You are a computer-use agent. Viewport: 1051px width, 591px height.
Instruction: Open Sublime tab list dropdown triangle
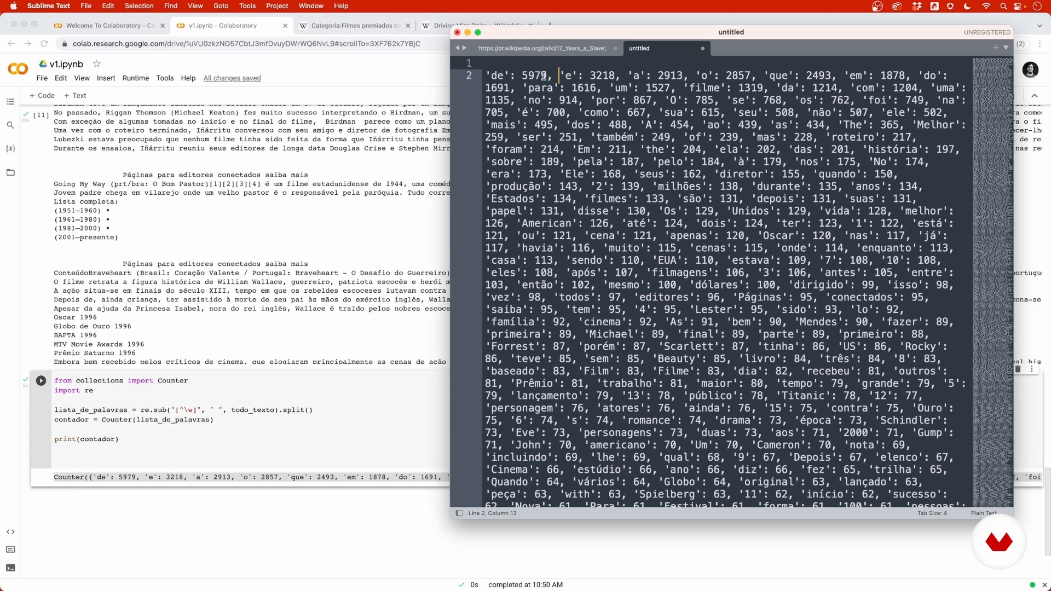coord(1006,48)
